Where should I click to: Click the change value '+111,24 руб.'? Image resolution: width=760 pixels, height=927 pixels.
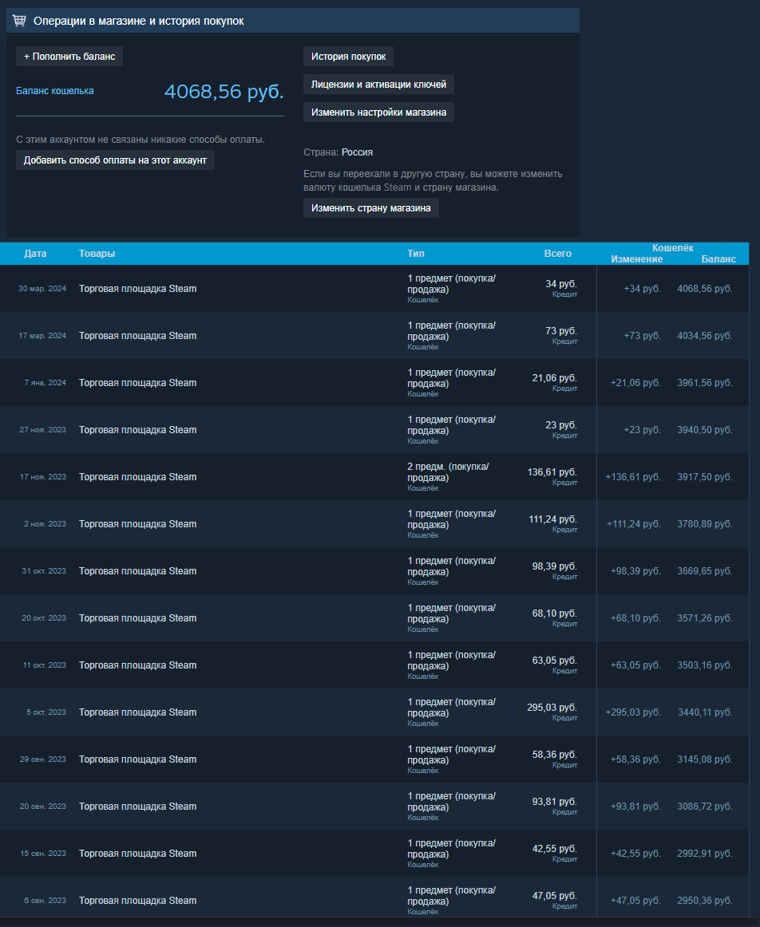(x=633, y=524)
